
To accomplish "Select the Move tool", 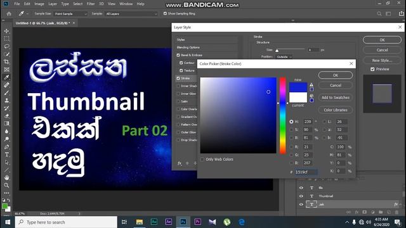I will click(6, 31).
